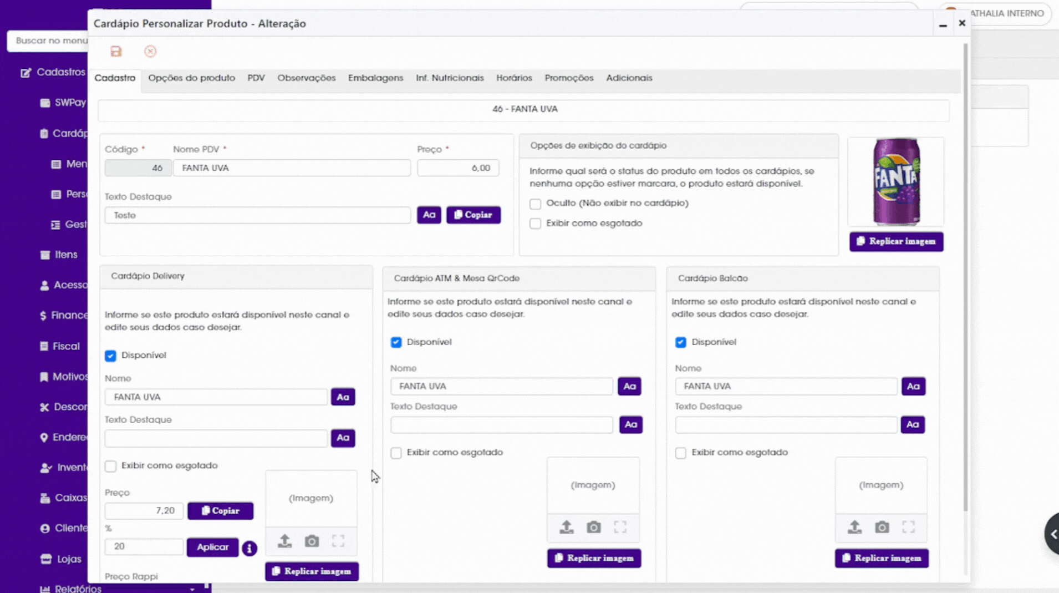Click the info icon beside Aplicar
1059x593 pixels.
(x=250, y=548)
